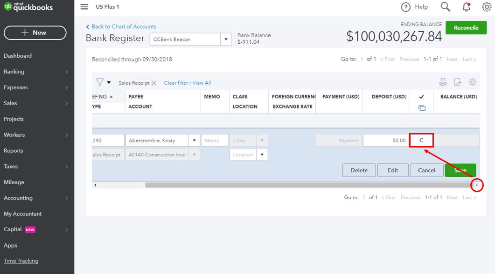The height and width of the screenshot is (274, 495).
Task: Open the Payee dropdown for Abercrombie, Kristy
Action: pos(194,140)
